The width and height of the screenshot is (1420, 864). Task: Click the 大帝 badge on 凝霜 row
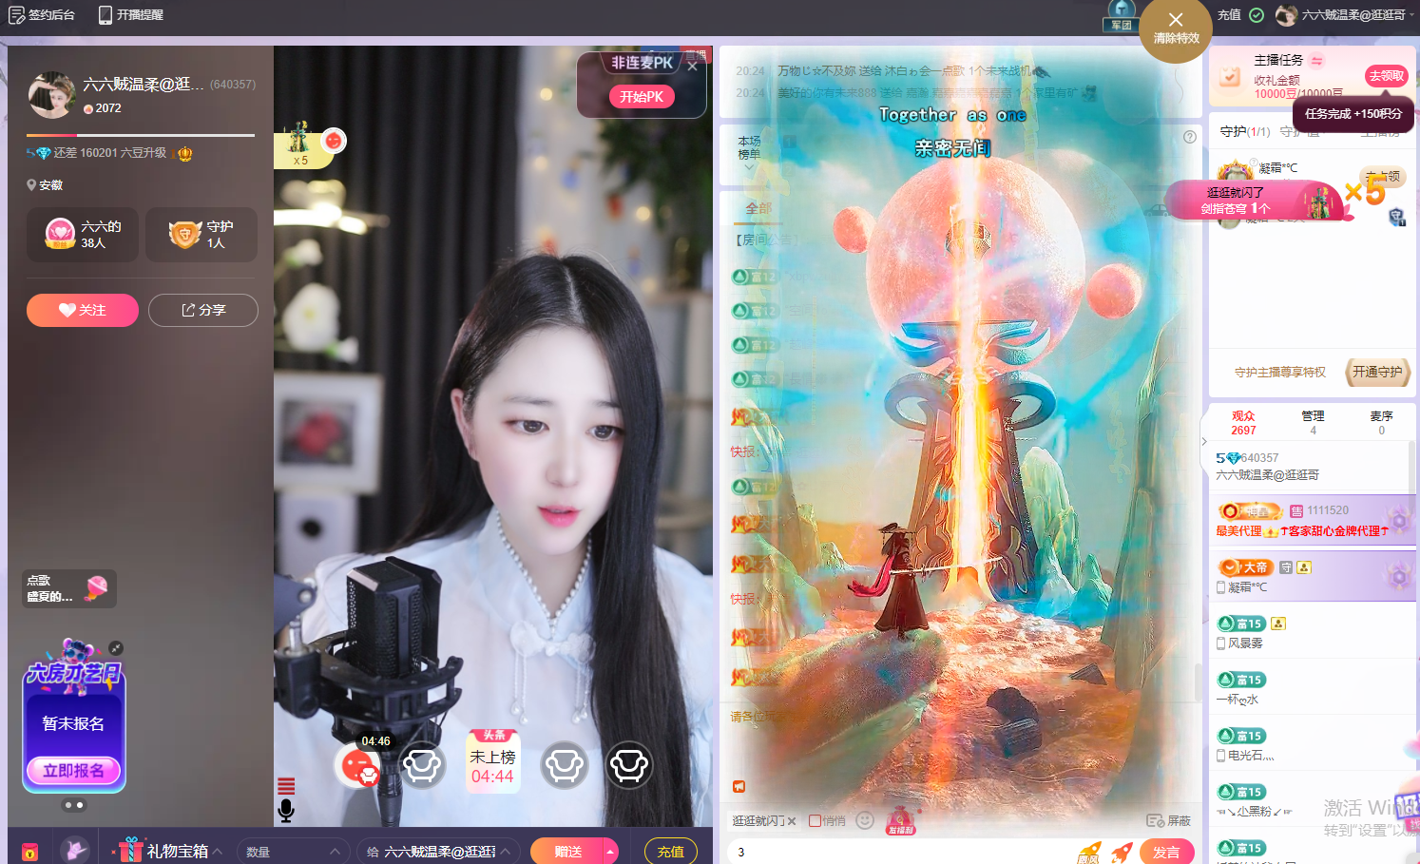click(x=1246, y=567)
